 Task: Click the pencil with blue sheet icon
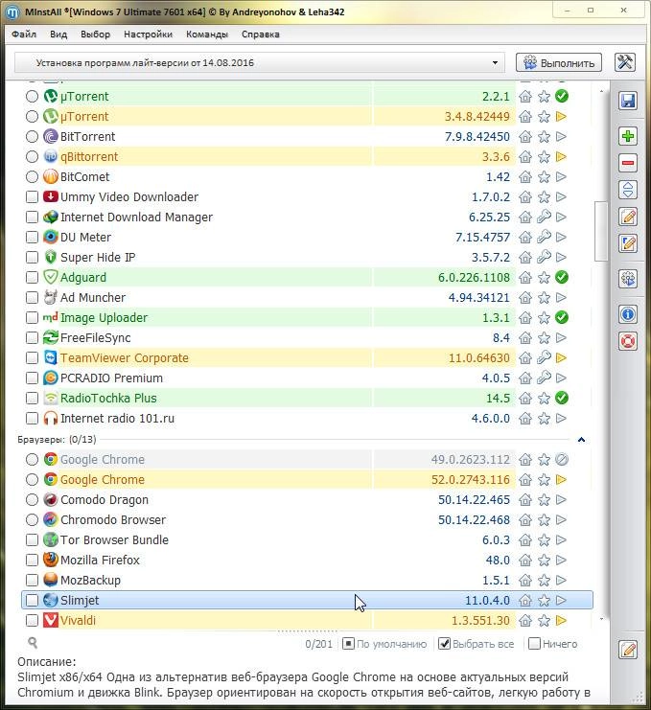pos(628,243)
